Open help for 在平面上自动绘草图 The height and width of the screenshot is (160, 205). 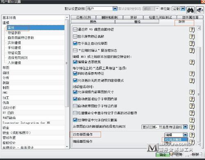click(192, 43)
